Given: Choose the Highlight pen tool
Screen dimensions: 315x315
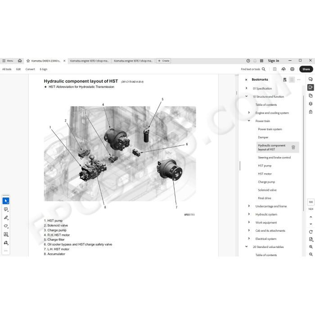Looking at the screenshot, I should [x=6, y=218].
